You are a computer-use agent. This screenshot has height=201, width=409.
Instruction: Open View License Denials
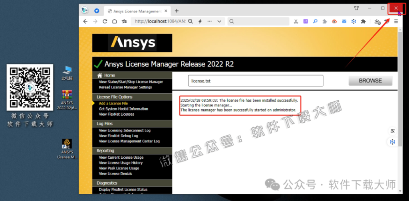115,173
